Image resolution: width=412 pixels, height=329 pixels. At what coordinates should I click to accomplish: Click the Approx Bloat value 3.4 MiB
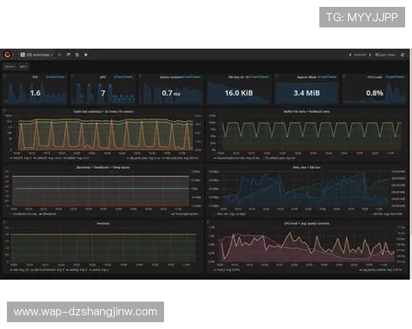(307, 93)
